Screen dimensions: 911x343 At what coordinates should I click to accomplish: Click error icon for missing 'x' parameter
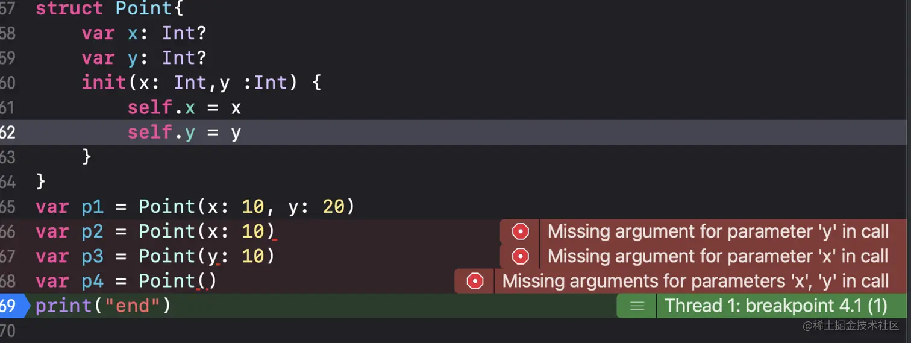pyautogui.click(x=520, y=256)
